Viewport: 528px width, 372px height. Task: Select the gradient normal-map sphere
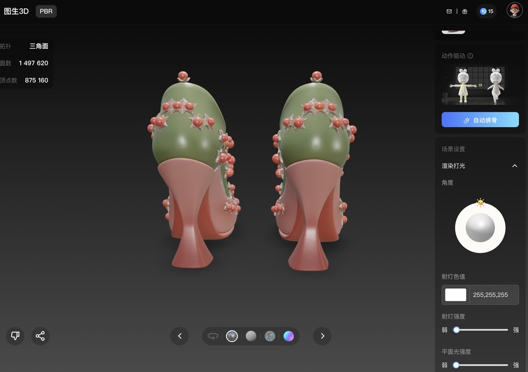coord(288,336)
